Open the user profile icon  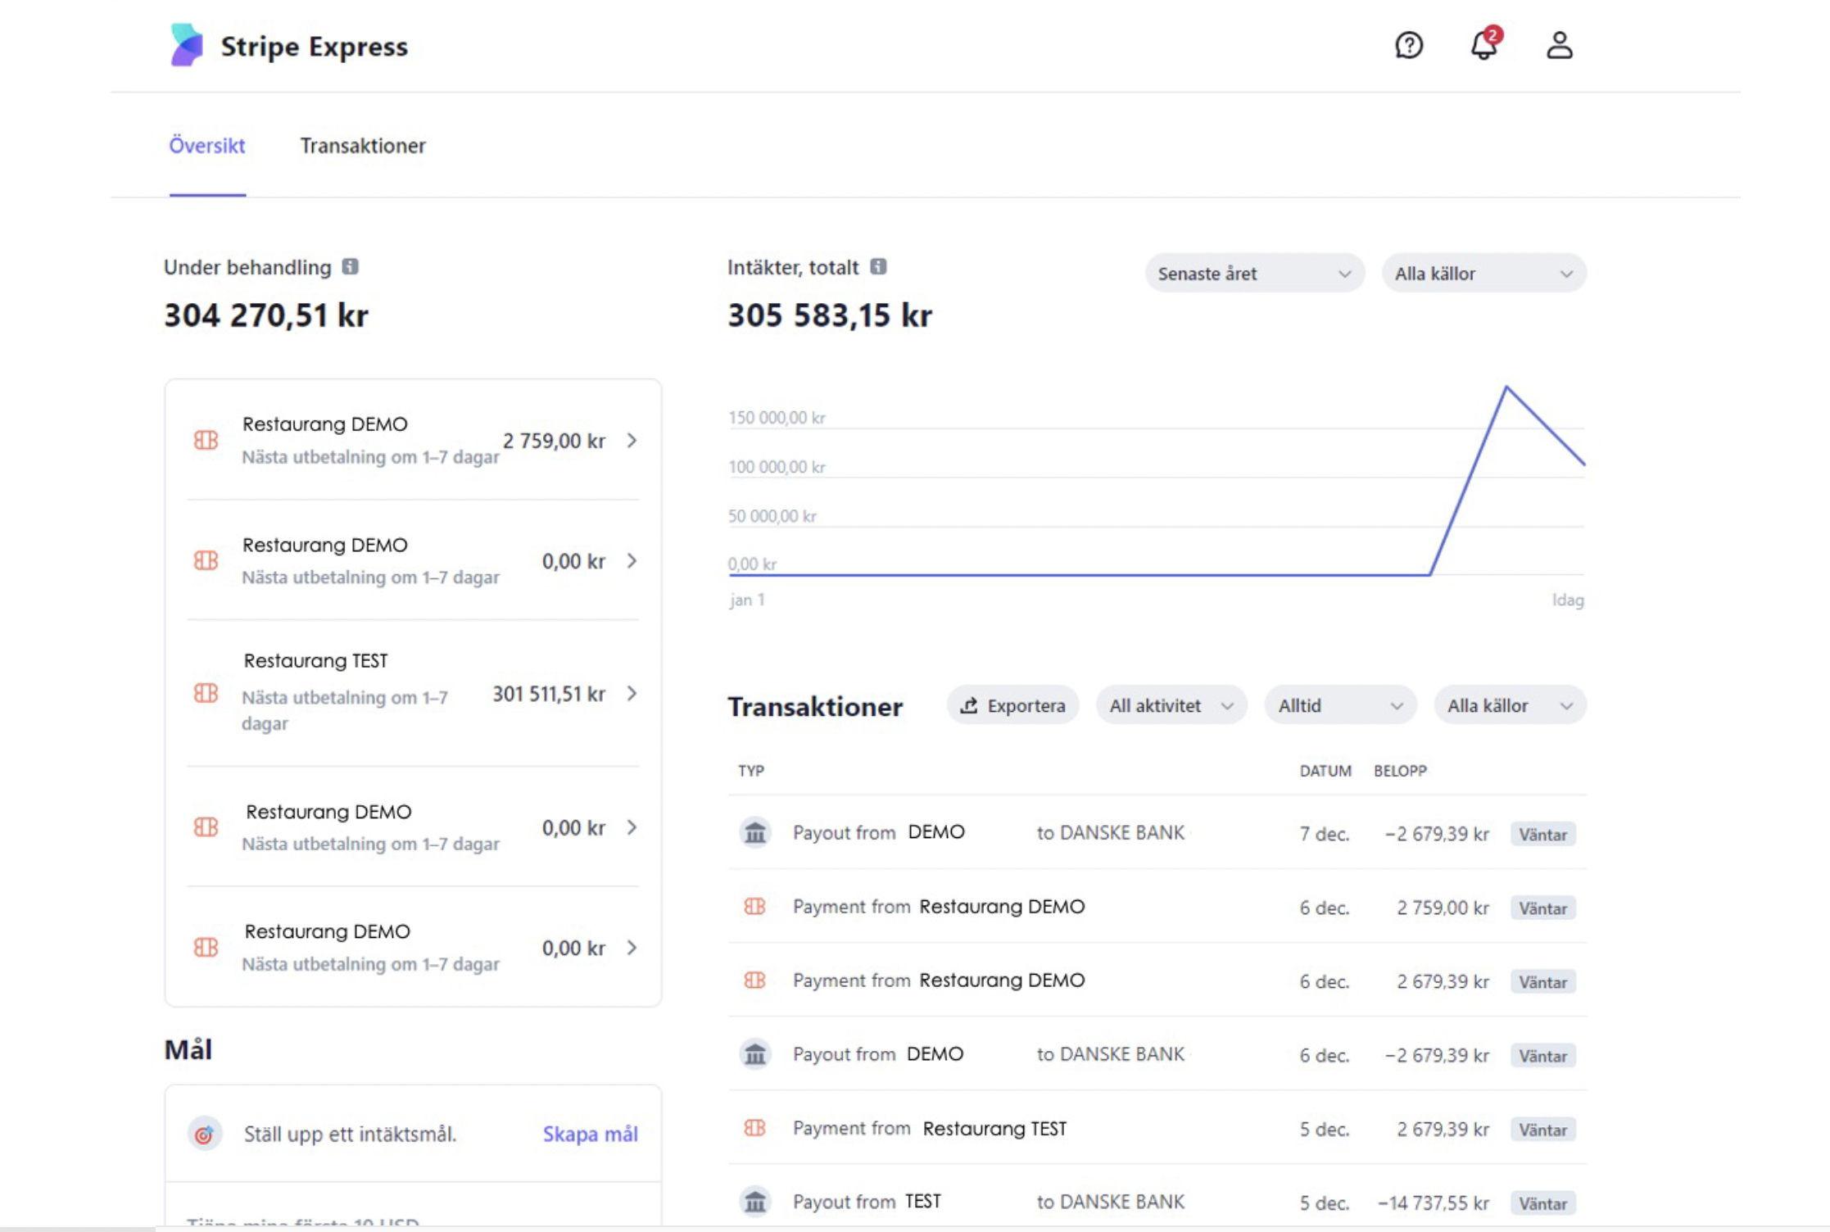tap(1560, 45)
